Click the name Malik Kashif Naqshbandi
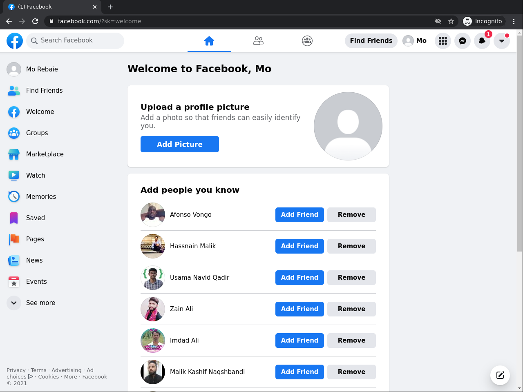The image size is (523, 392). [207, 372]
